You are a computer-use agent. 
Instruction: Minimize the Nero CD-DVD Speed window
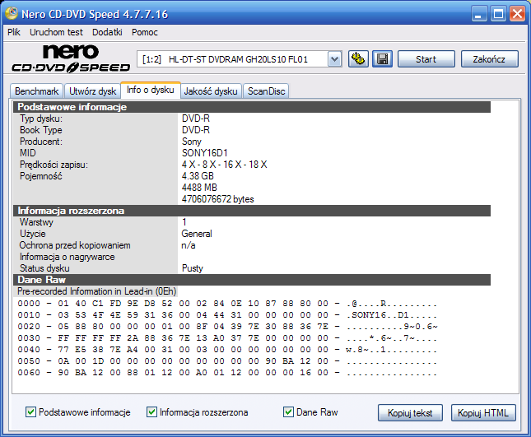[479, 14]
